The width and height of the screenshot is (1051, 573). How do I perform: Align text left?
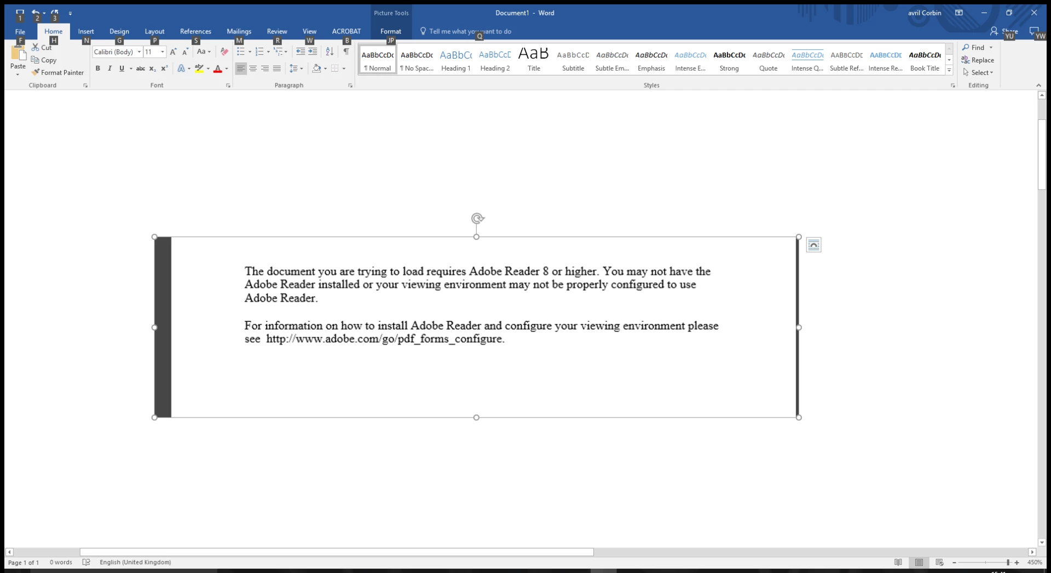(x=241, y=68)
